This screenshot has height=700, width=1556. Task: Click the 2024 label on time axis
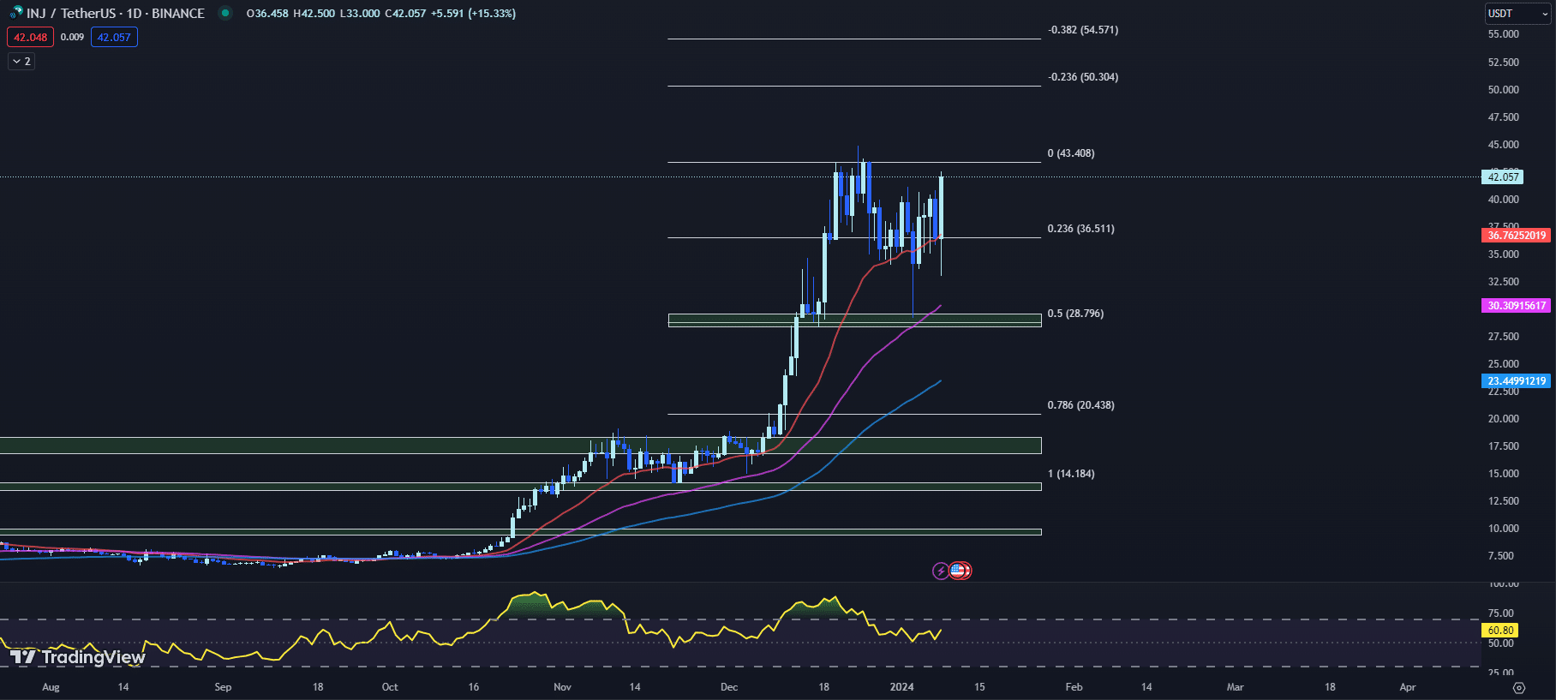point(902,687)
